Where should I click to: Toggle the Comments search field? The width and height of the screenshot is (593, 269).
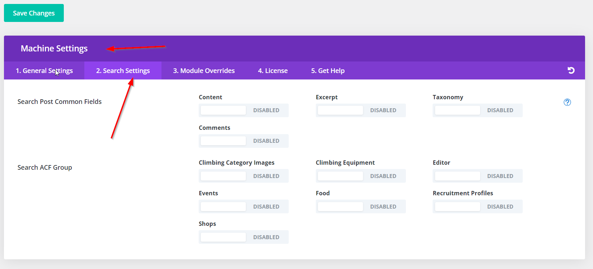point(243,141)
